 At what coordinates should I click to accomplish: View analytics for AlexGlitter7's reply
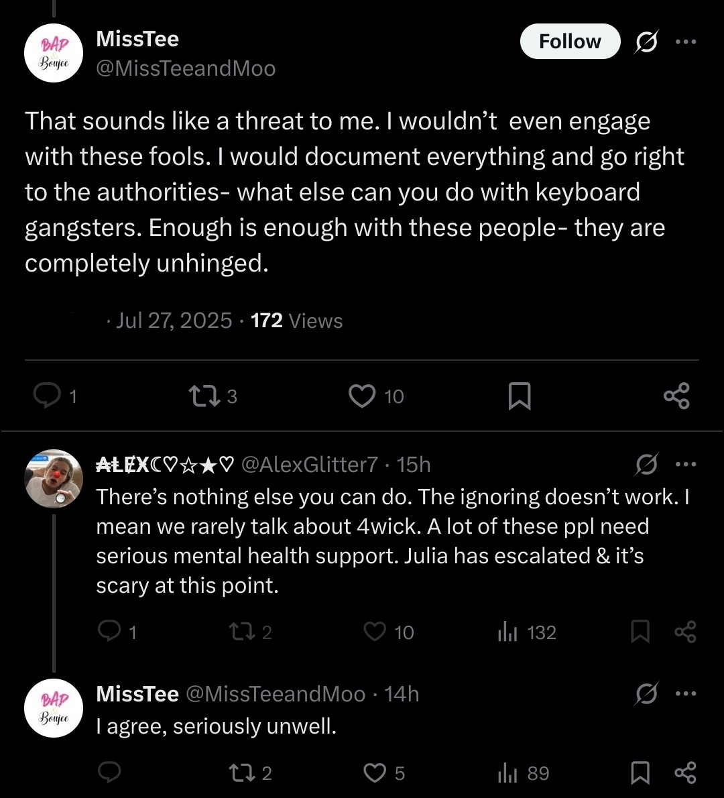click(506, 632)
